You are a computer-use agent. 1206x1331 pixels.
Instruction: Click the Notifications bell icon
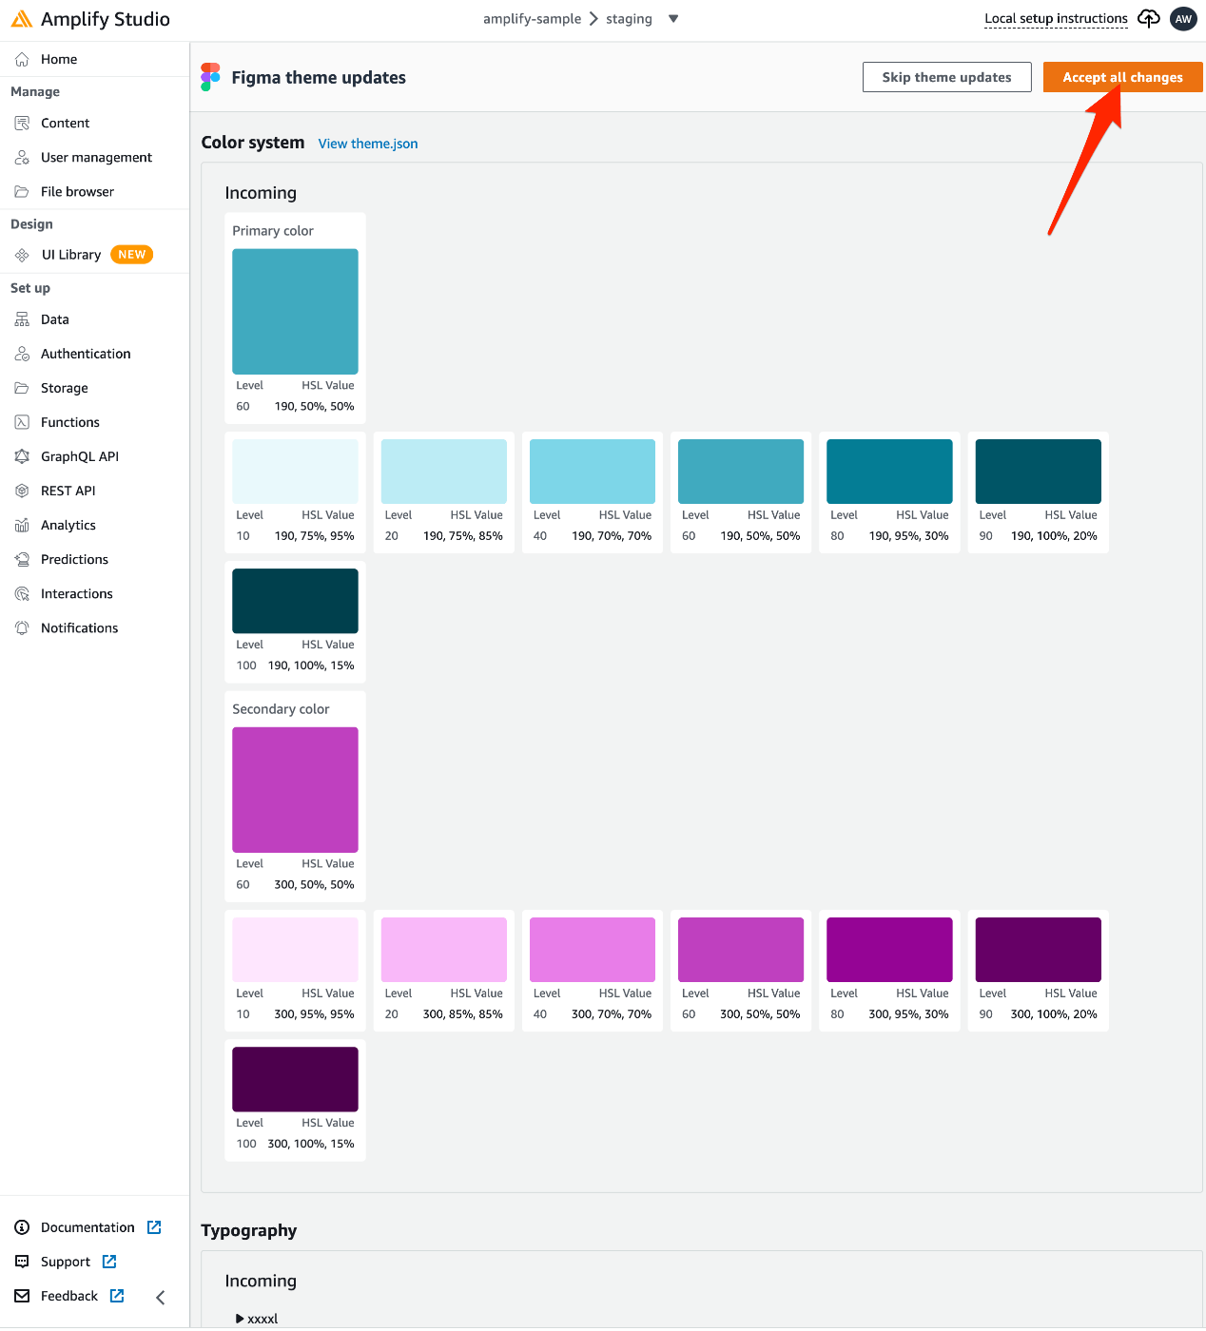[x=22, y=627]
